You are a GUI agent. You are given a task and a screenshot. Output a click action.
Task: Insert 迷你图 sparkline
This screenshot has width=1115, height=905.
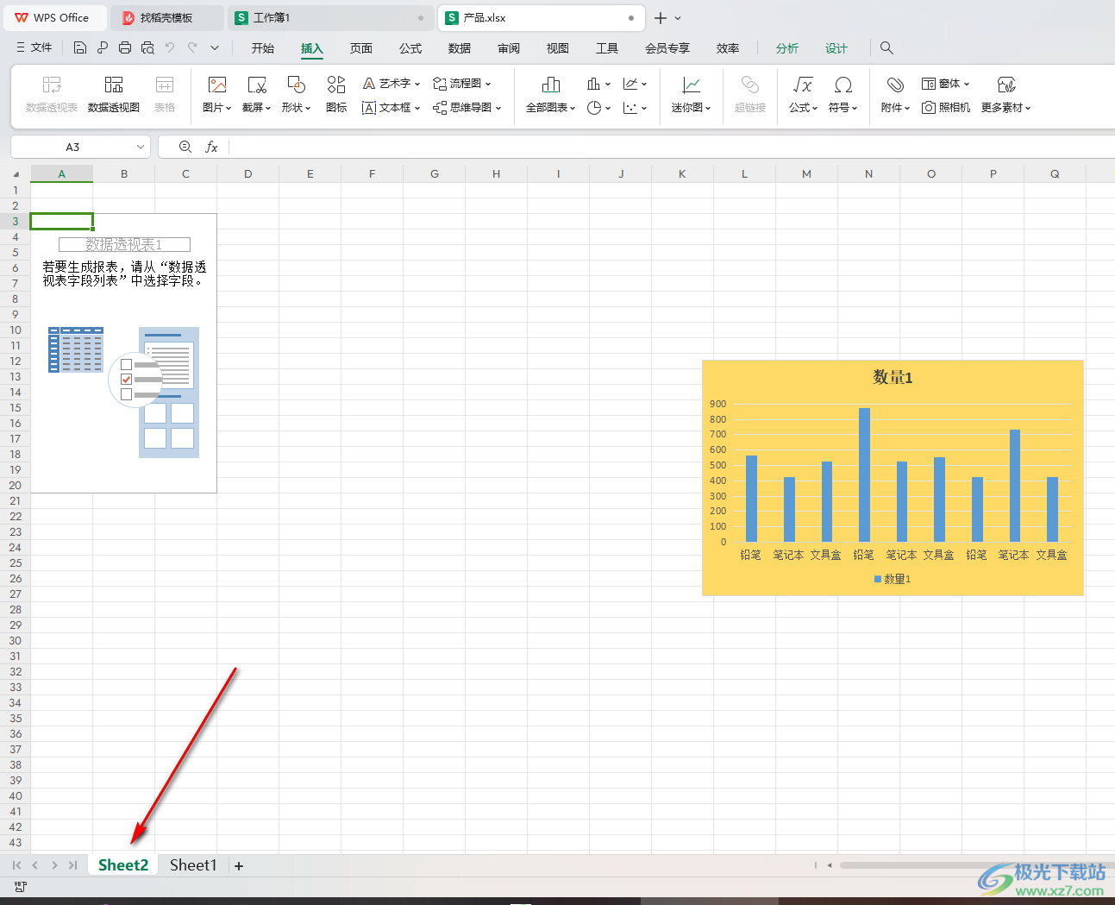(692, 94)
